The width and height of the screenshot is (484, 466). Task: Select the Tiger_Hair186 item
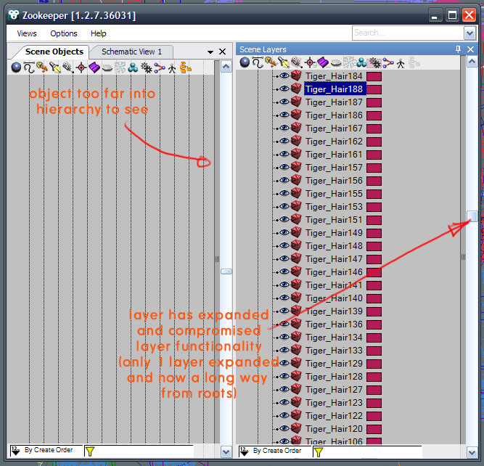pyautogui.click(x=334, y=115)
